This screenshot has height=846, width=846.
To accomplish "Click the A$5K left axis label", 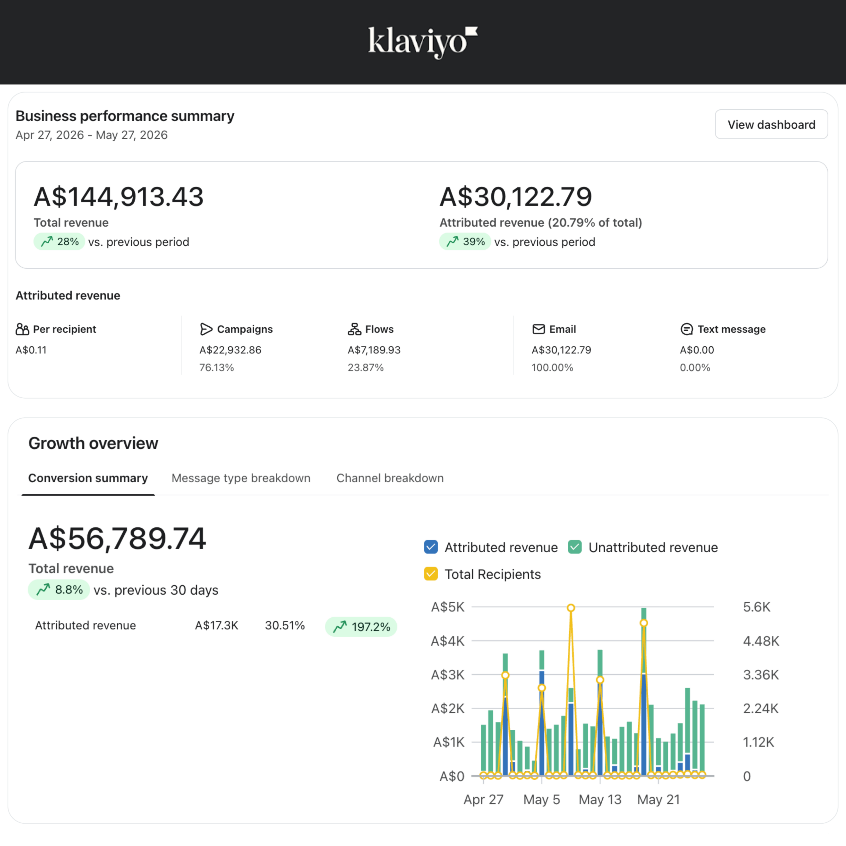I will click(x=447, y=607).
